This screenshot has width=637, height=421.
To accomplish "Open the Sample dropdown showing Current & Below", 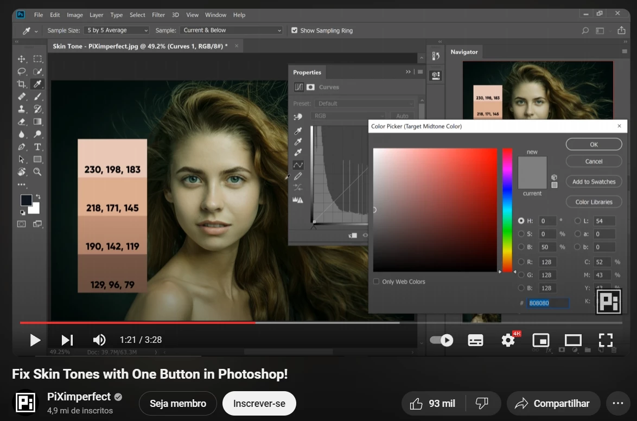I will tap(231, 30).
